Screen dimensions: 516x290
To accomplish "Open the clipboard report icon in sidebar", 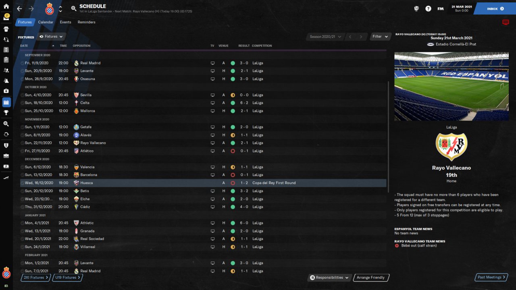I will click(x=6, y=60).
